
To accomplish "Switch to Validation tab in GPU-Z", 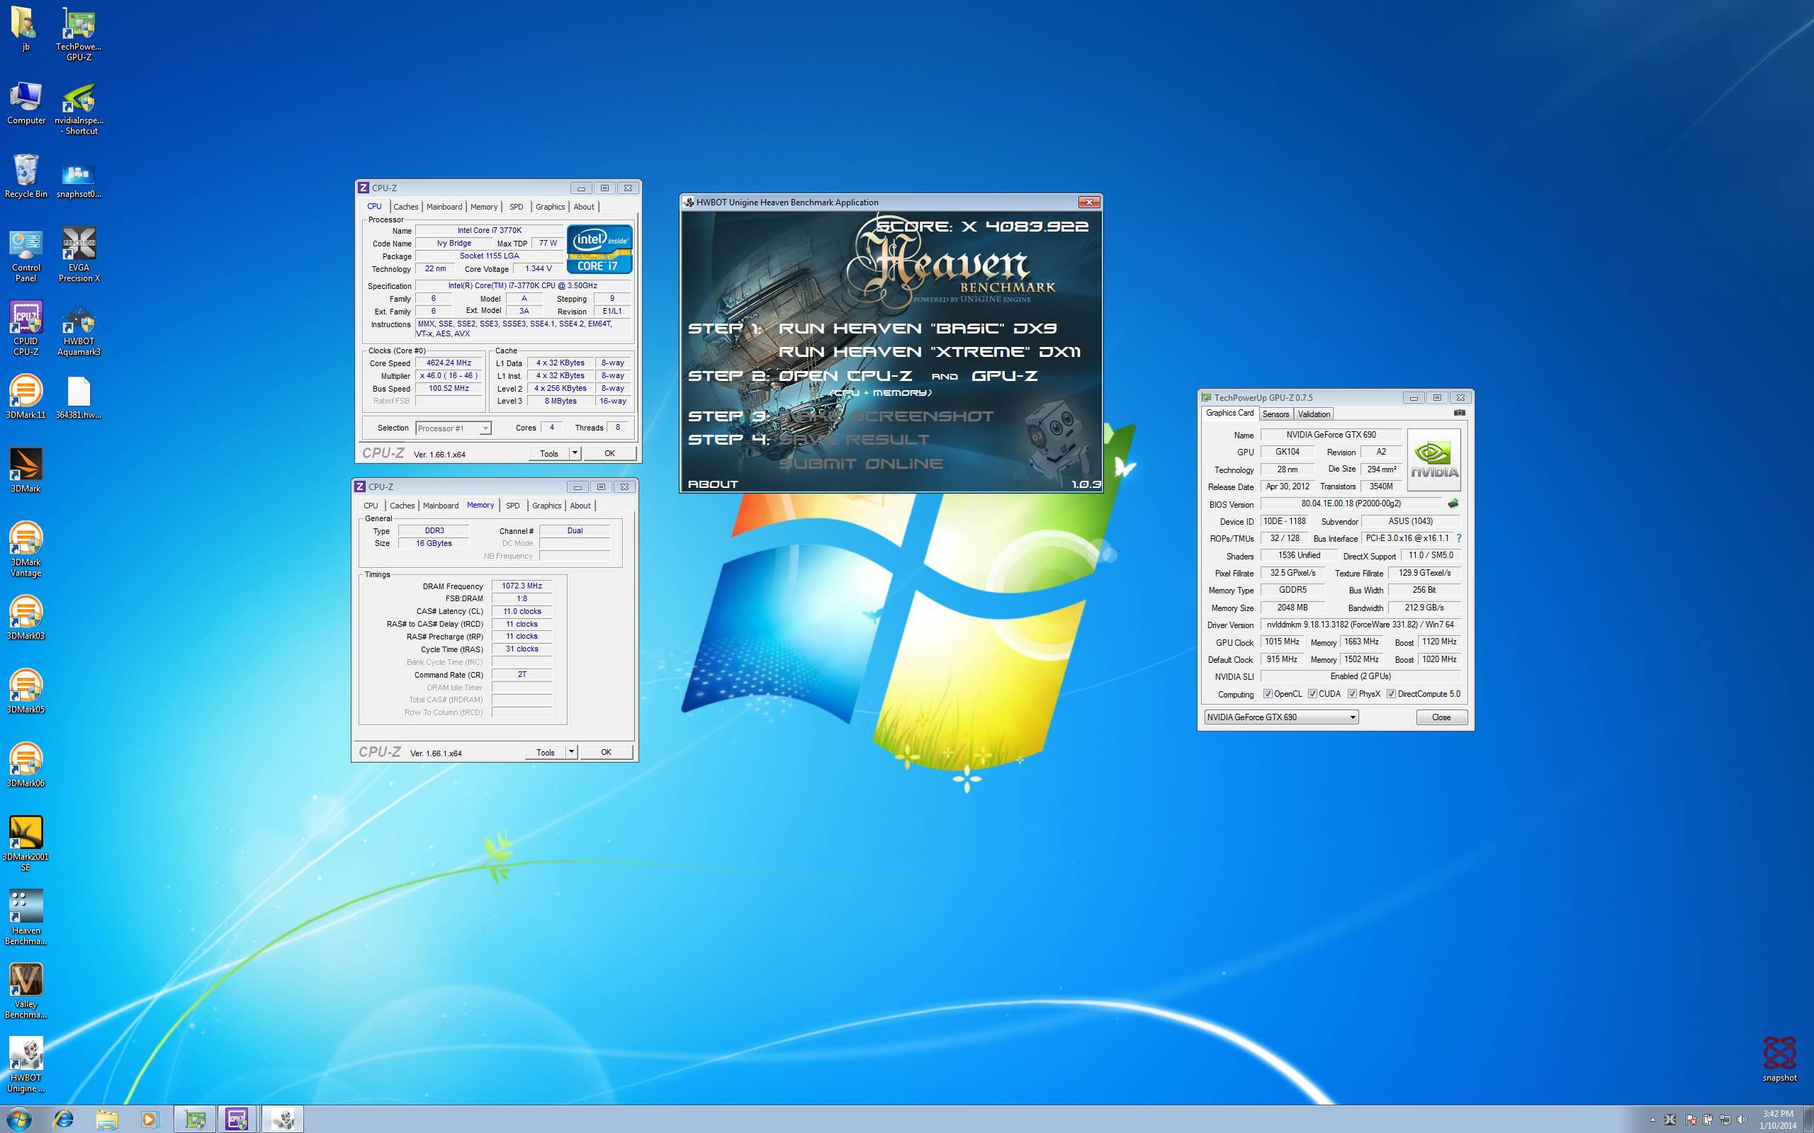I will coord(1313,414).
